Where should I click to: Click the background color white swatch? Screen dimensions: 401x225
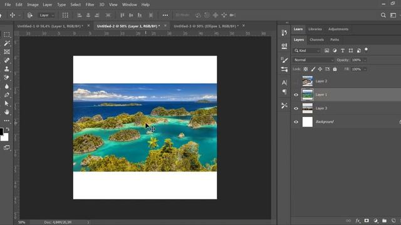(x=5, y=137)
